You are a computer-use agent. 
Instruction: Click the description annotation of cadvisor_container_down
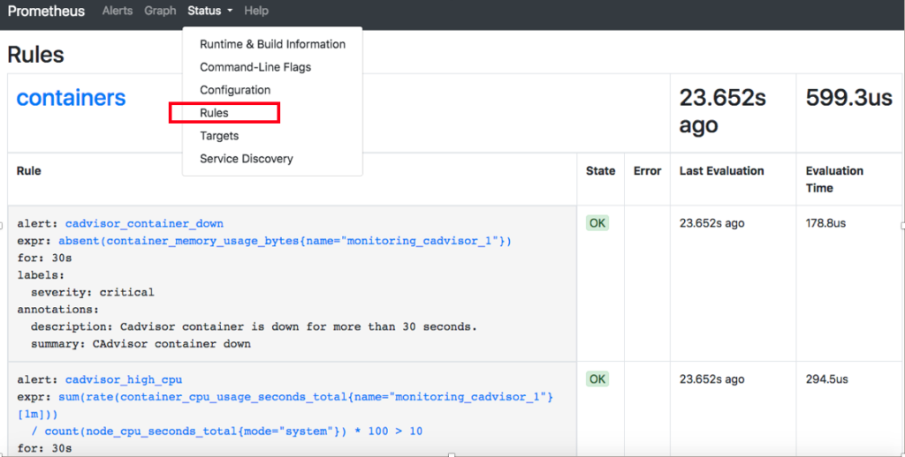pyautogui.click(x=254, y=326)
